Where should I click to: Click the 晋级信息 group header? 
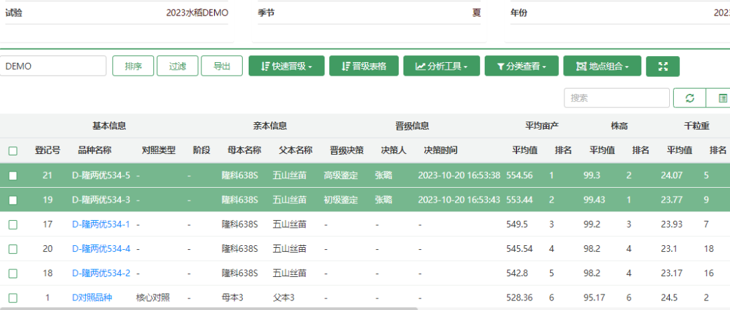click(412, 126)
